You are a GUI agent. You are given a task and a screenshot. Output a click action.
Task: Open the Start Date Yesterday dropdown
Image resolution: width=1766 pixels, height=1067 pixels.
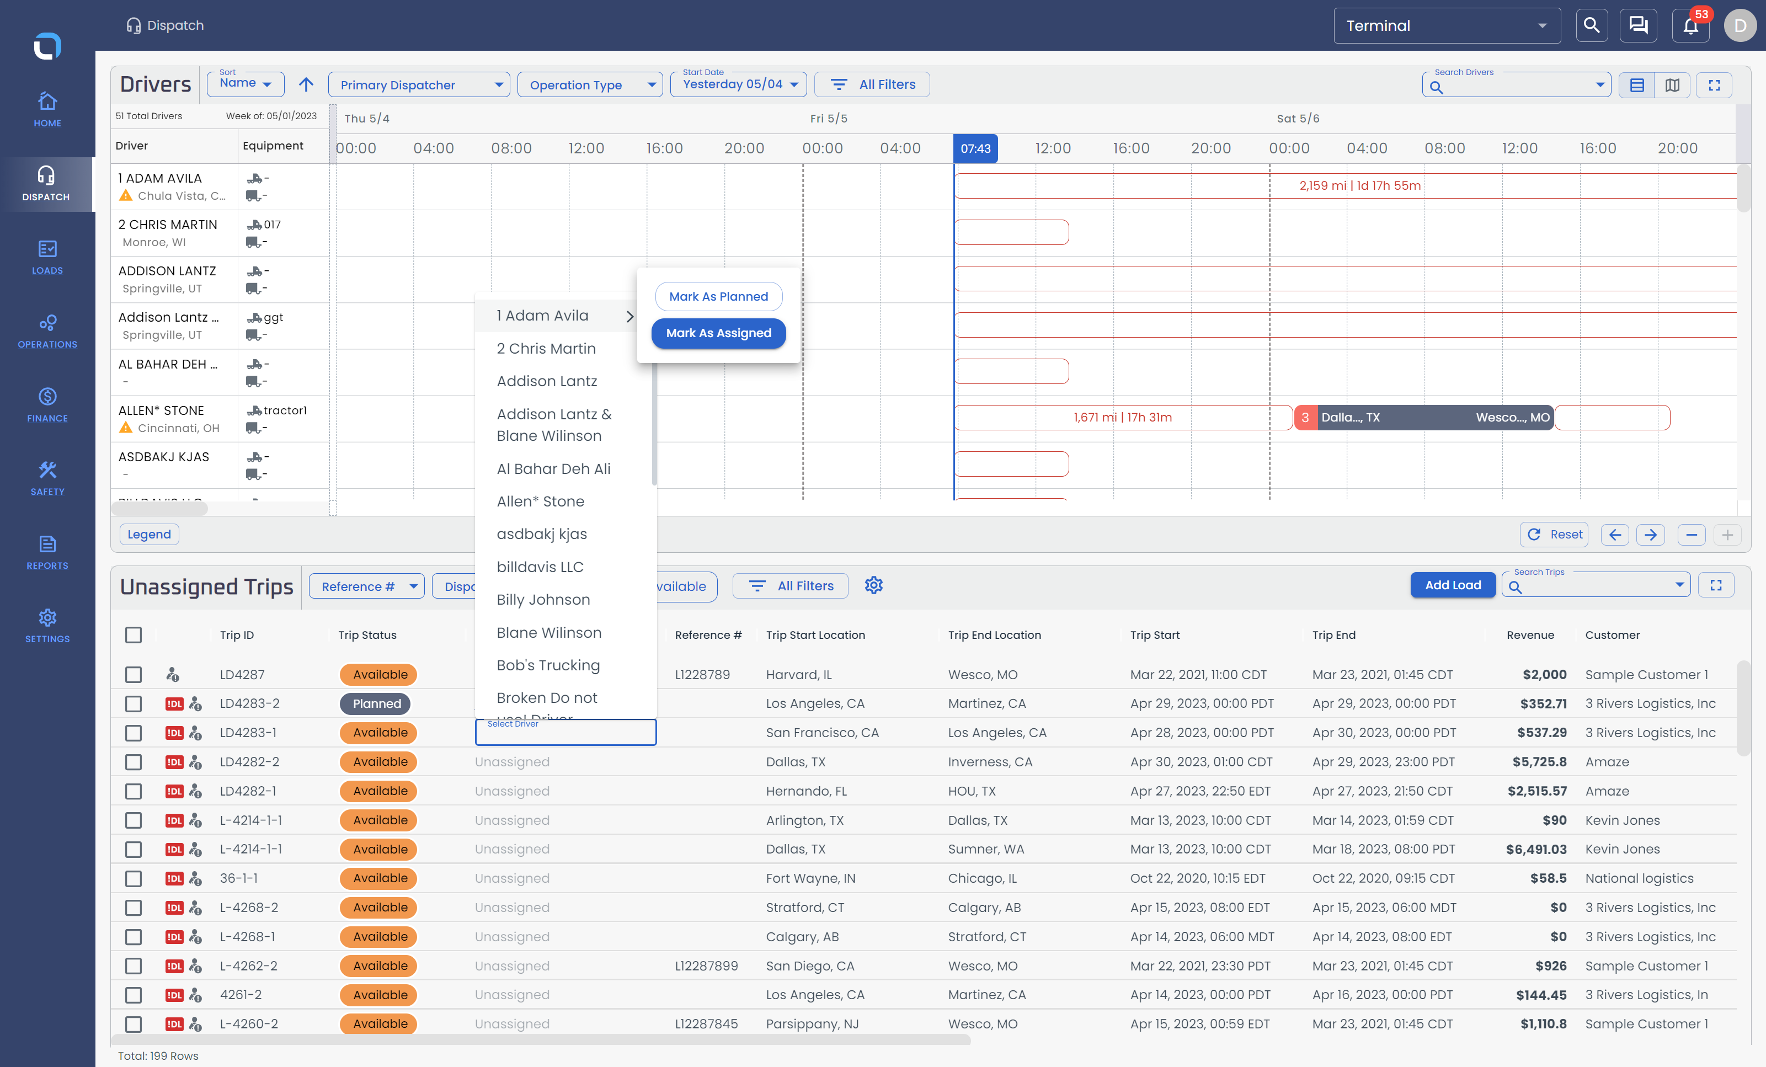[738, 84]
